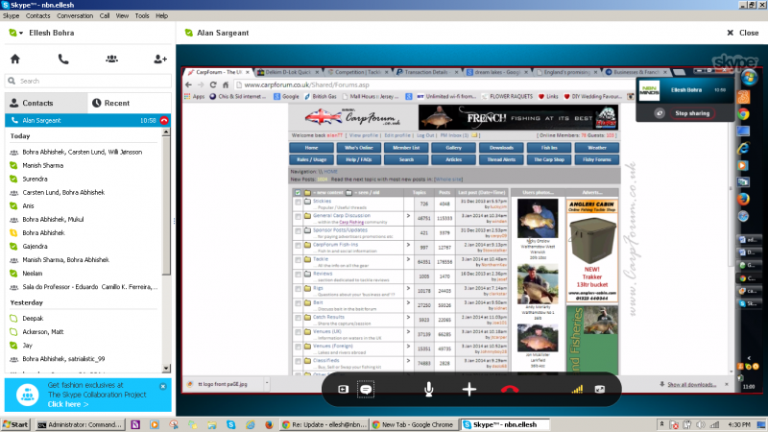Mute the microphone in the call bar
Viewport: 768px width, 432px height.
428,390
